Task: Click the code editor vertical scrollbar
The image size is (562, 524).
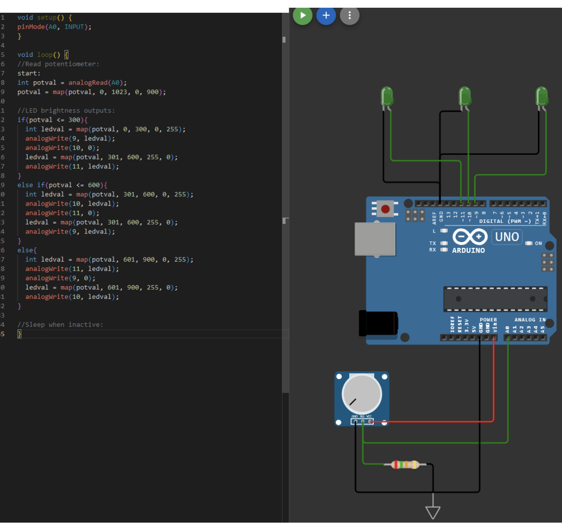Action: [286, 204]
